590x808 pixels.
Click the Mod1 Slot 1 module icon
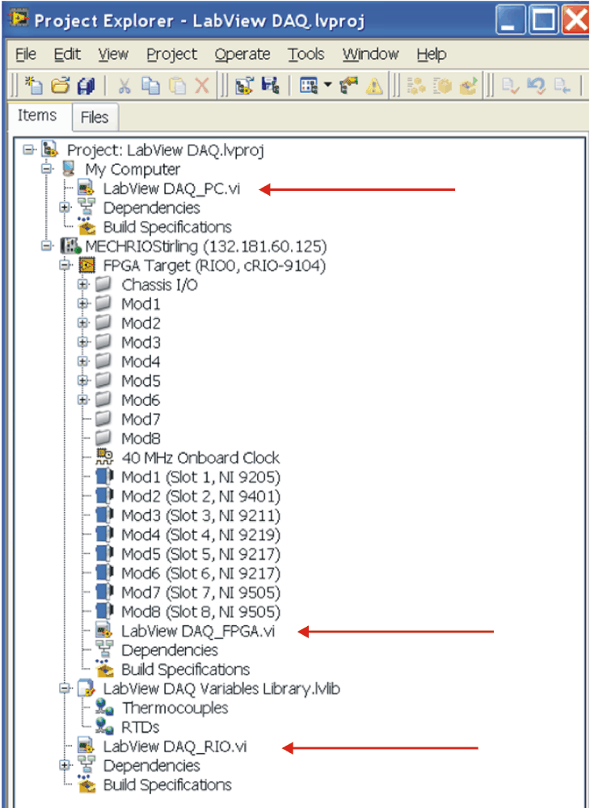(104, 477)
